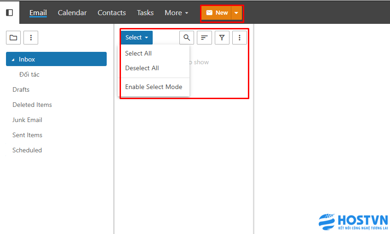
Task: Open the Tasks tab
Action: pos(145,13)
